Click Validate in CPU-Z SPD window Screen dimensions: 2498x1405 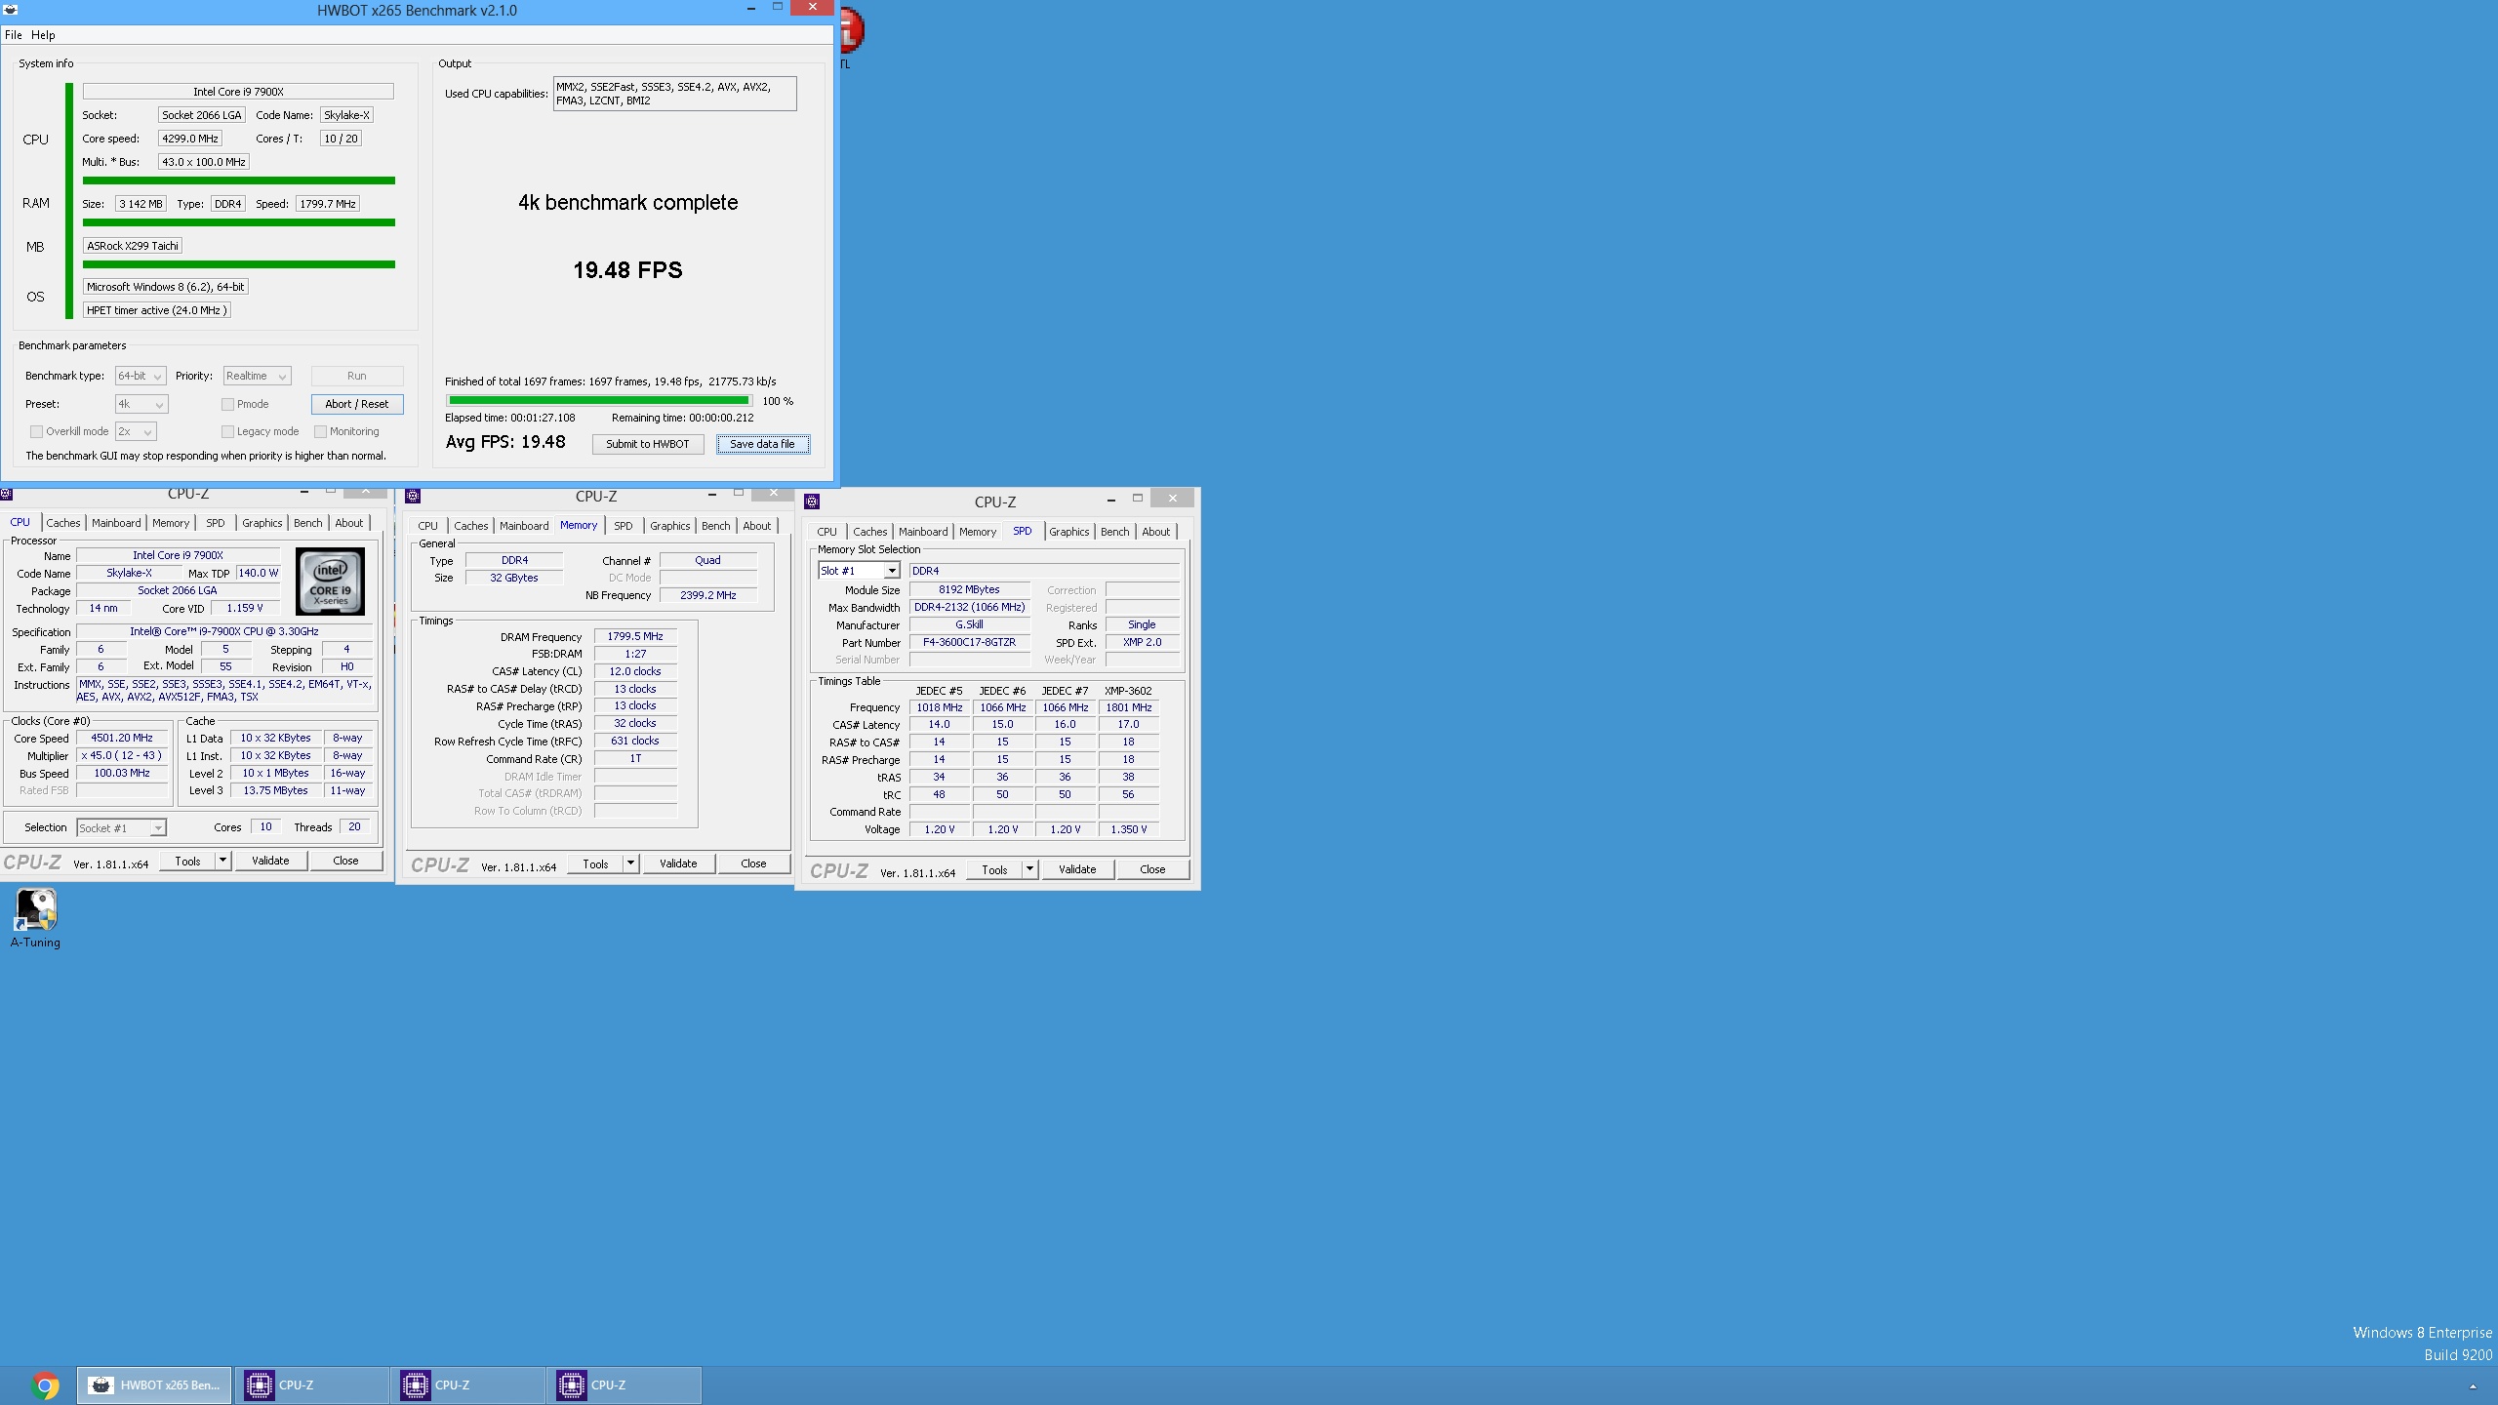[1077, 869]
